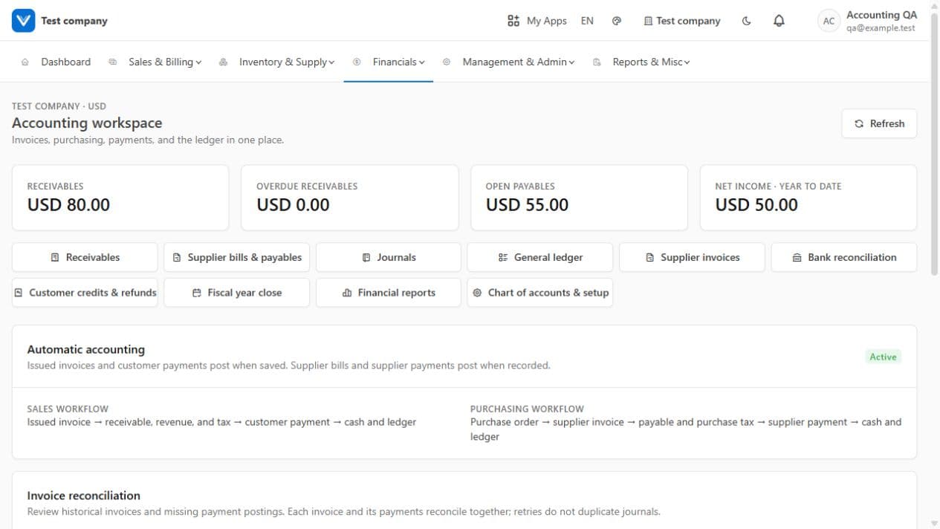Click the Refresh circular arrows icon
Screen dimensions: 940x529
pos(859,124)
